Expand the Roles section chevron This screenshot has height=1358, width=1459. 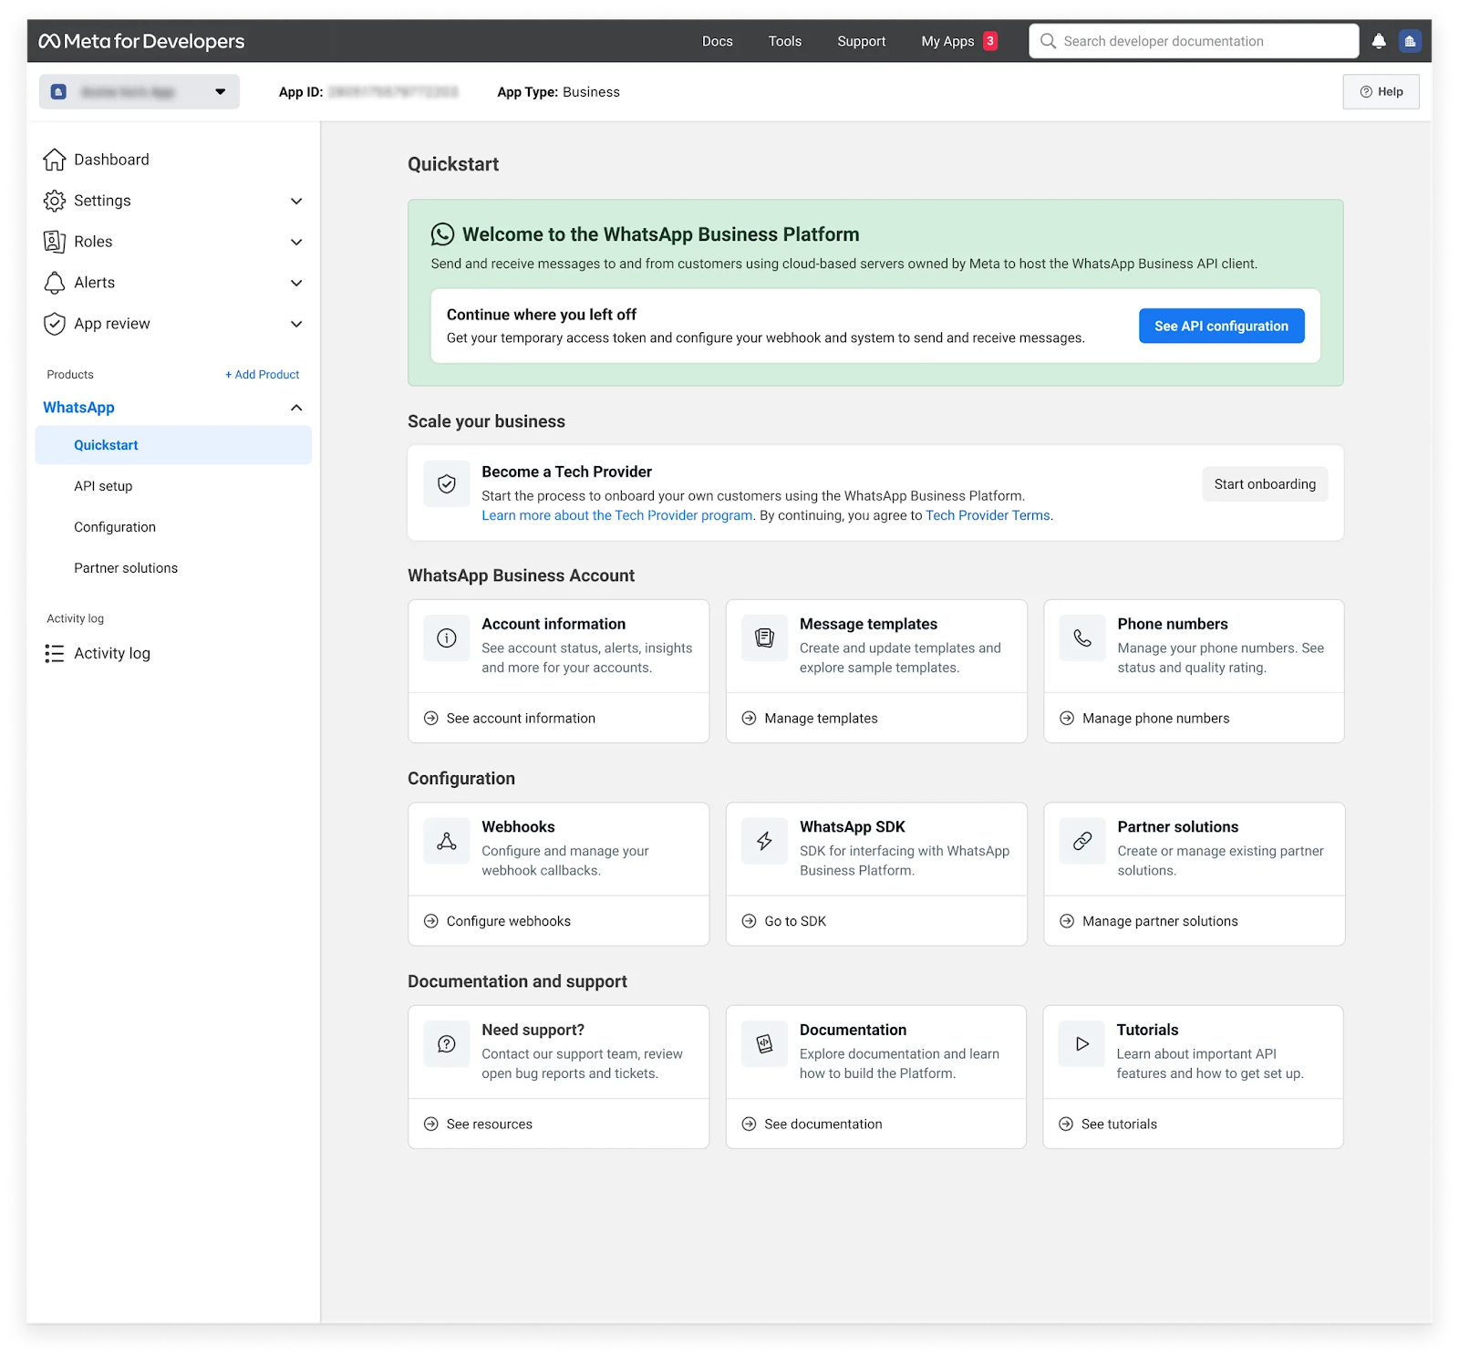(296, 242)
